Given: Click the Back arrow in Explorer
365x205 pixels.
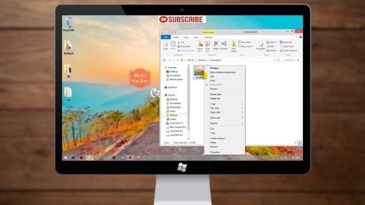Looking at the screenshot, I should pyautogui.click(x=164, y=60).
